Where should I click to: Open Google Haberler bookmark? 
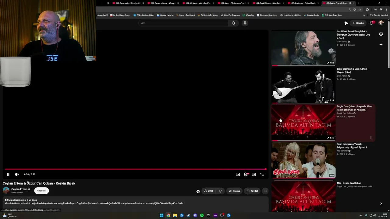(x=165, y=15)
